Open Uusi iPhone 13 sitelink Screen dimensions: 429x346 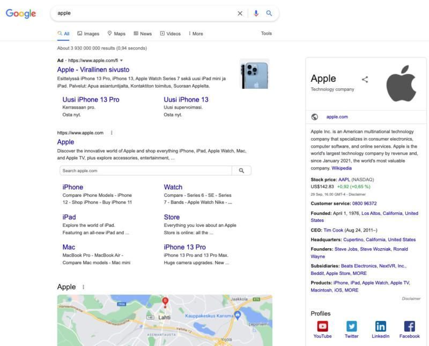(x=186, y=99)
